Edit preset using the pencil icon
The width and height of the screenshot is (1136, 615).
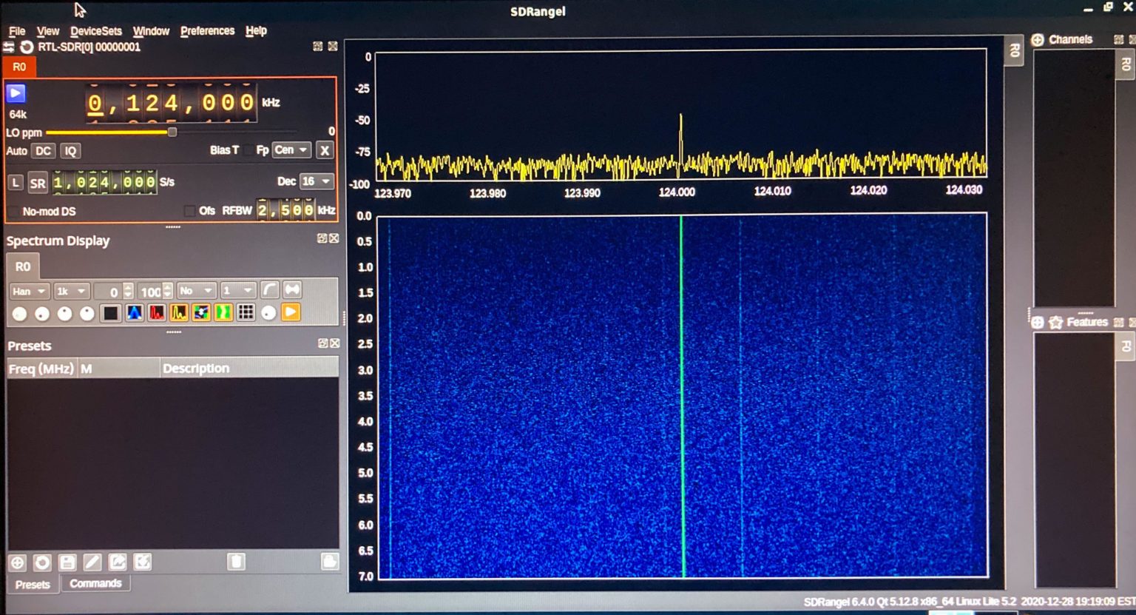pyautogui.click(x=92, y=562)
